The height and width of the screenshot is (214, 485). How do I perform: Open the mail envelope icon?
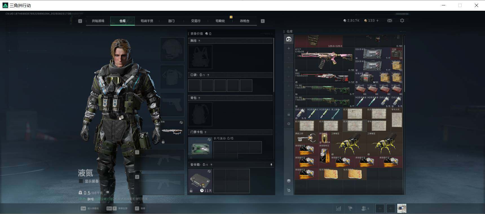(390, 21)
